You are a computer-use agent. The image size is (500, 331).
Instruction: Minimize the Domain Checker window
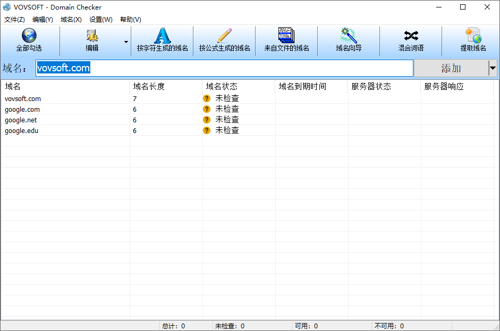coord(439,7)
